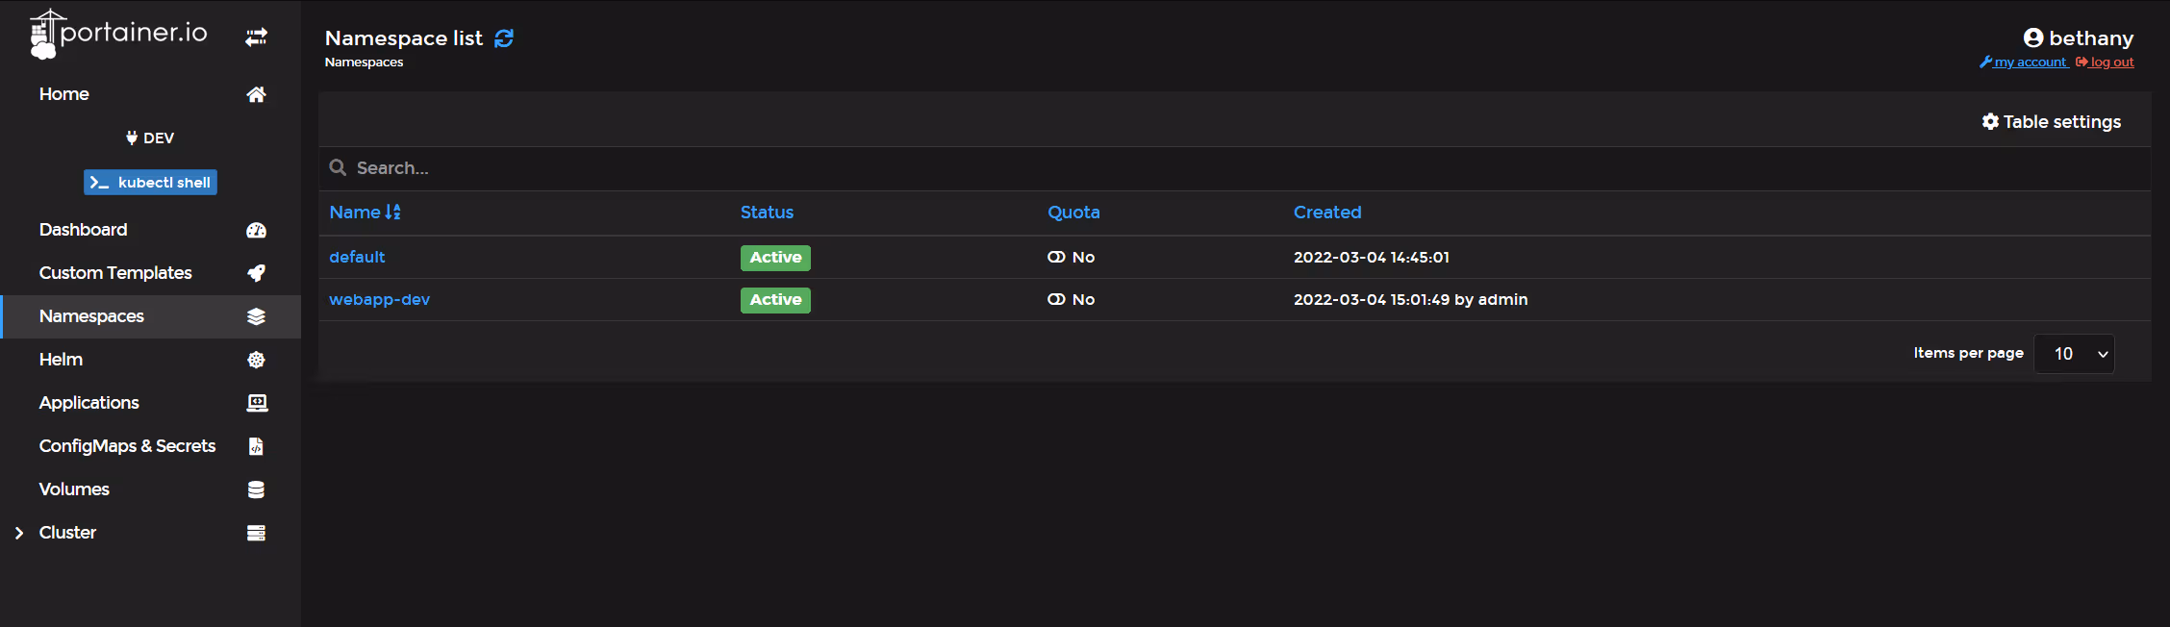Open Table settings
Screen dimensions: 2170x627
2051,121
